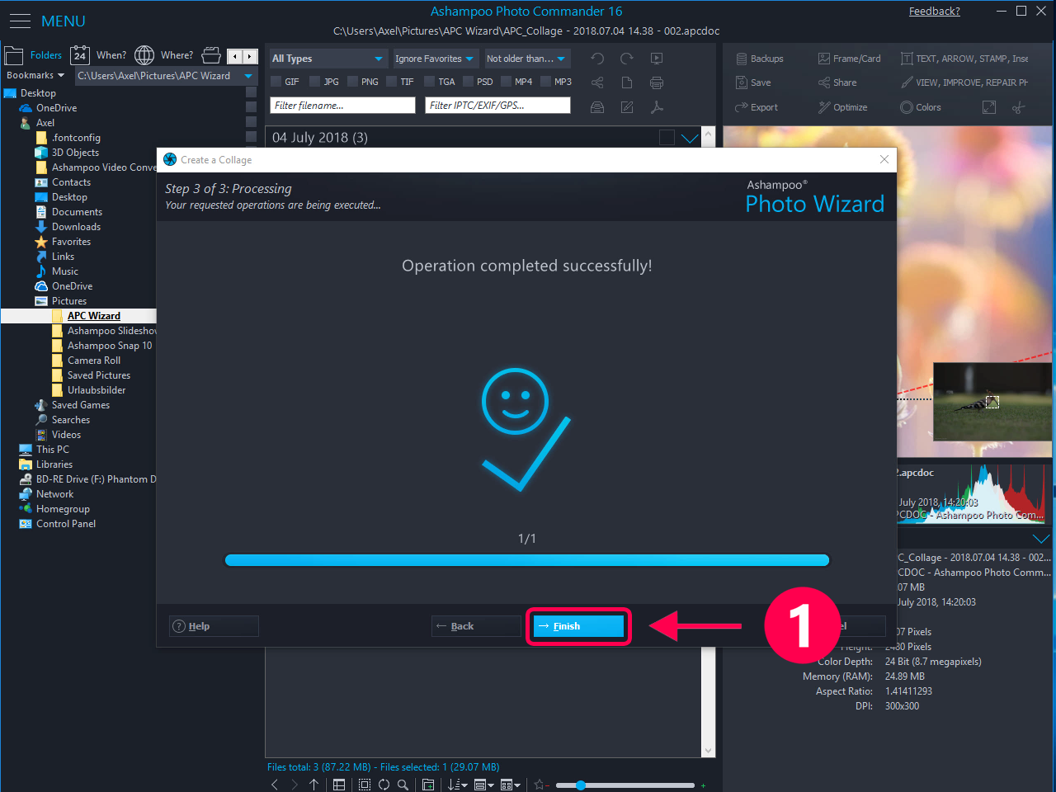Click the magnifier search icon
Viewport: 1056px width, 792px height.
click(x=403, y=785)
